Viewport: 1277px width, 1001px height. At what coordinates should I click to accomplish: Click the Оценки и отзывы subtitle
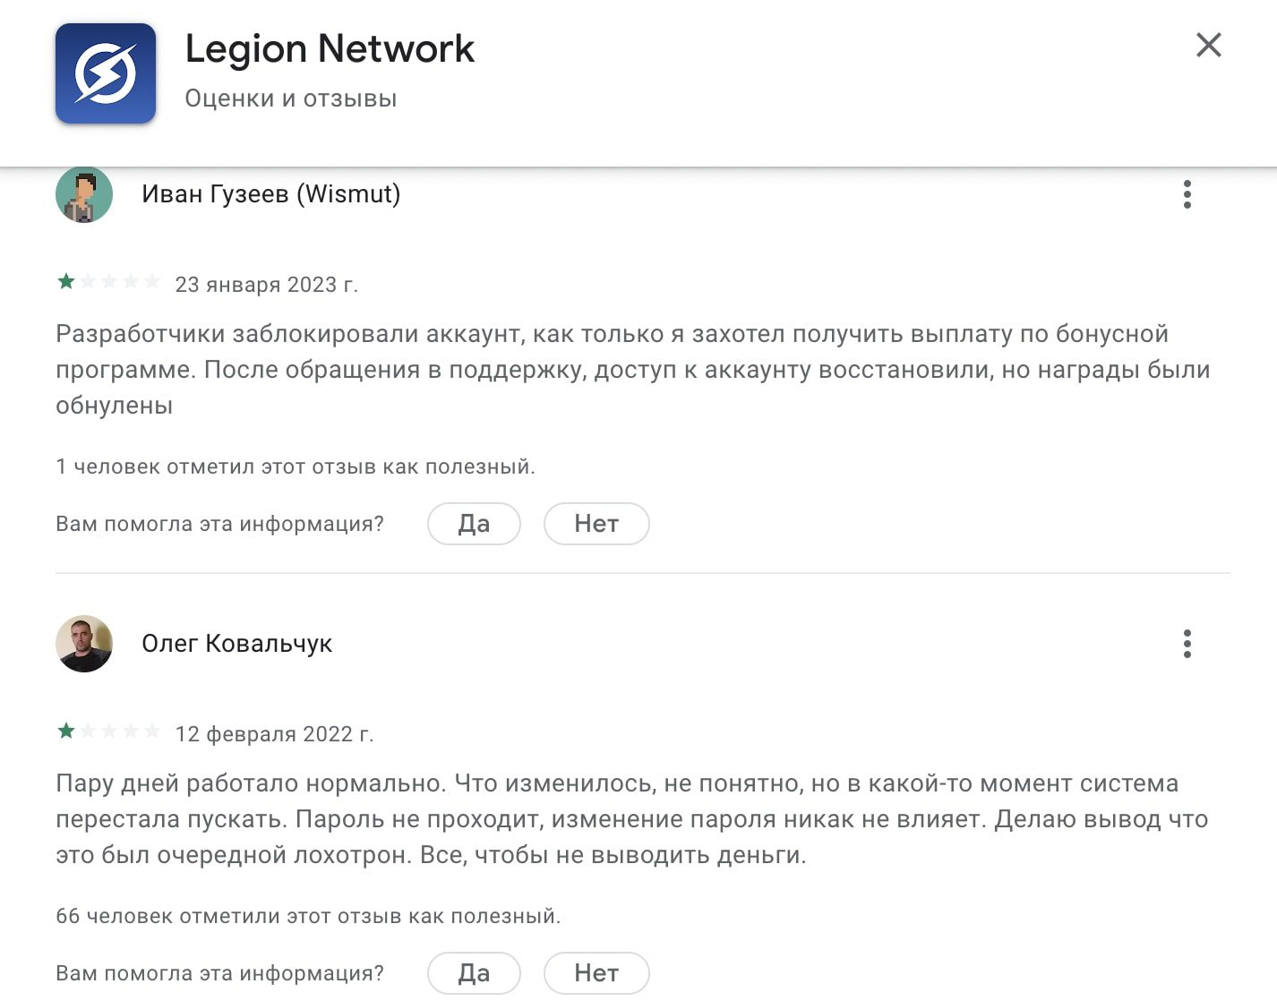tap(290, 98)
